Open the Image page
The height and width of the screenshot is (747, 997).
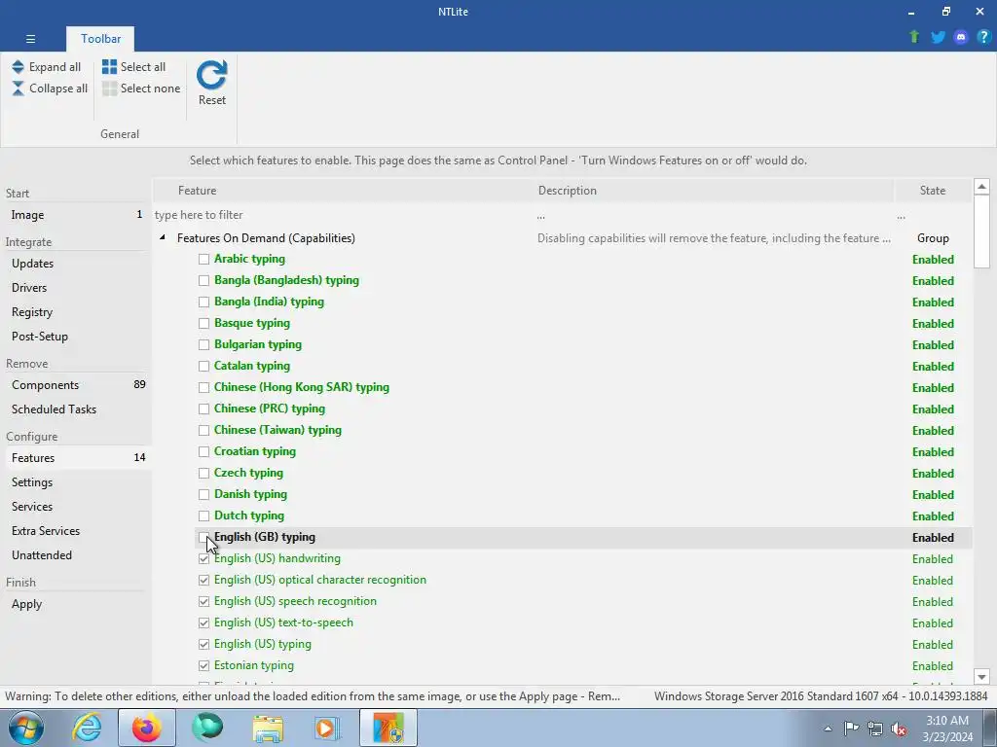pyautogui.click(x=76, y=215)
